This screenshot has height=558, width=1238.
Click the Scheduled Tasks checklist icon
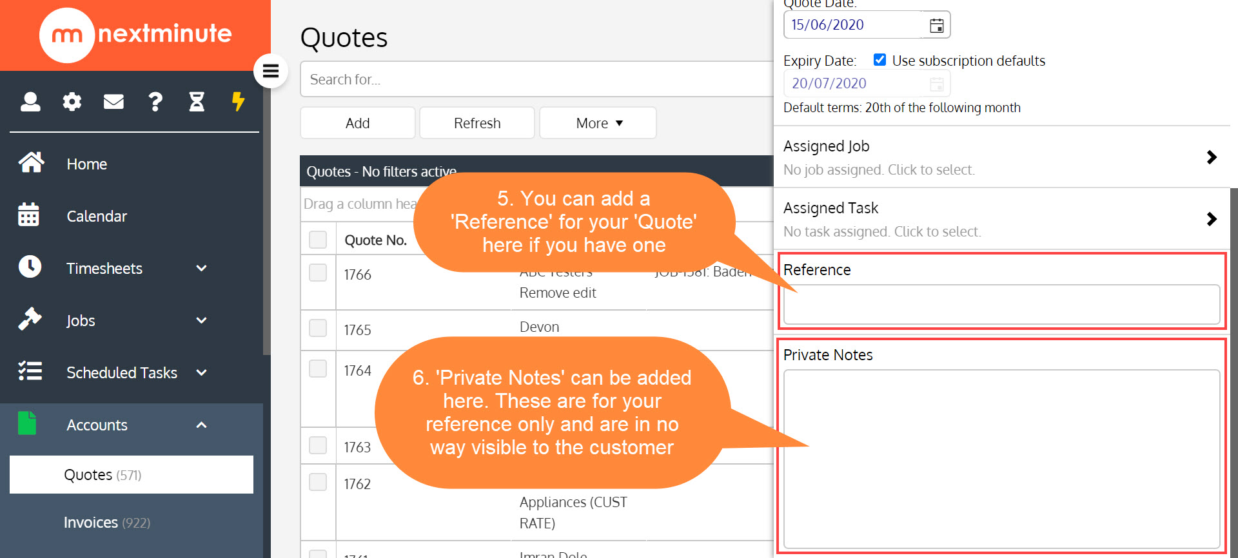(30, 371)
